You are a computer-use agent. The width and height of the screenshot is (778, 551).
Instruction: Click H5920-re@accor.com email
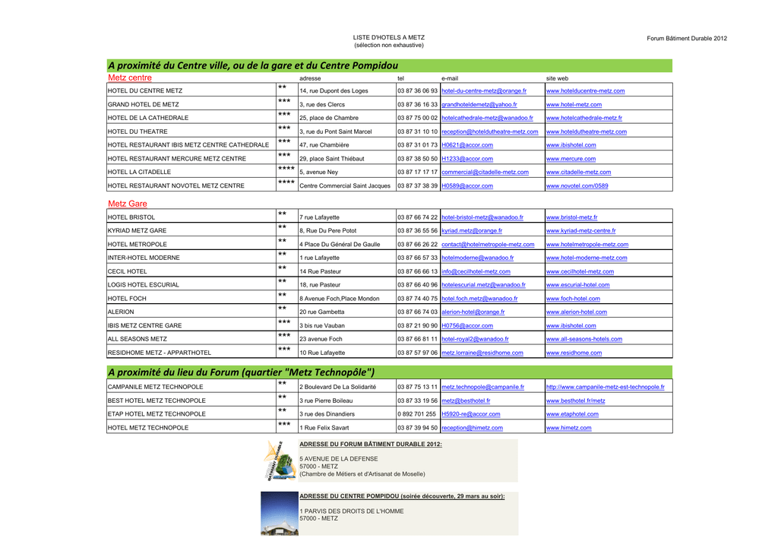471,414
